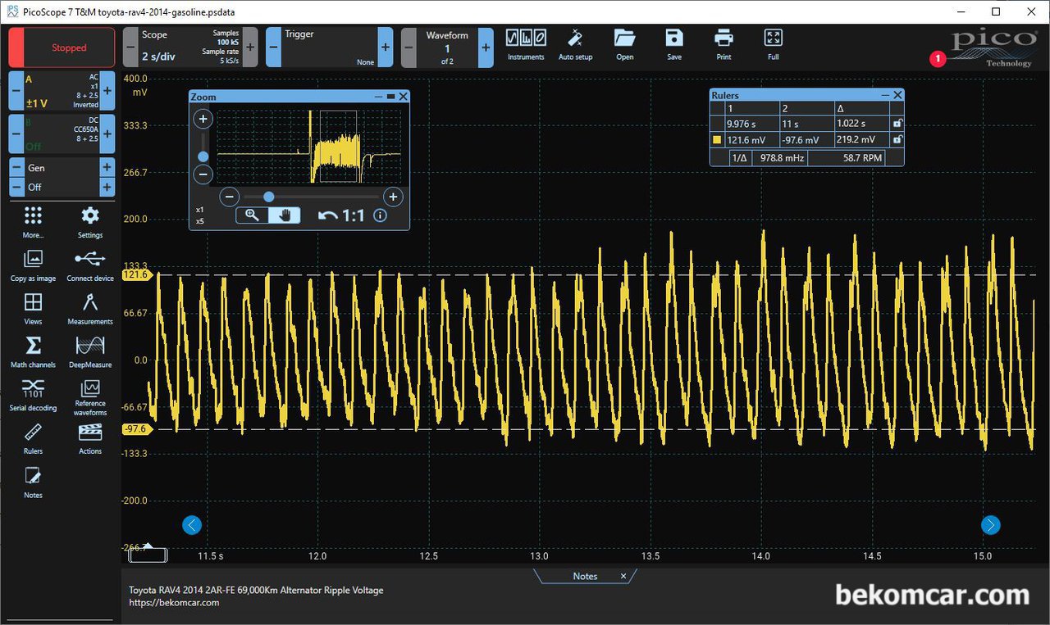
Task: Click the red notification badge near Pico logo
Action: point(938,59)
